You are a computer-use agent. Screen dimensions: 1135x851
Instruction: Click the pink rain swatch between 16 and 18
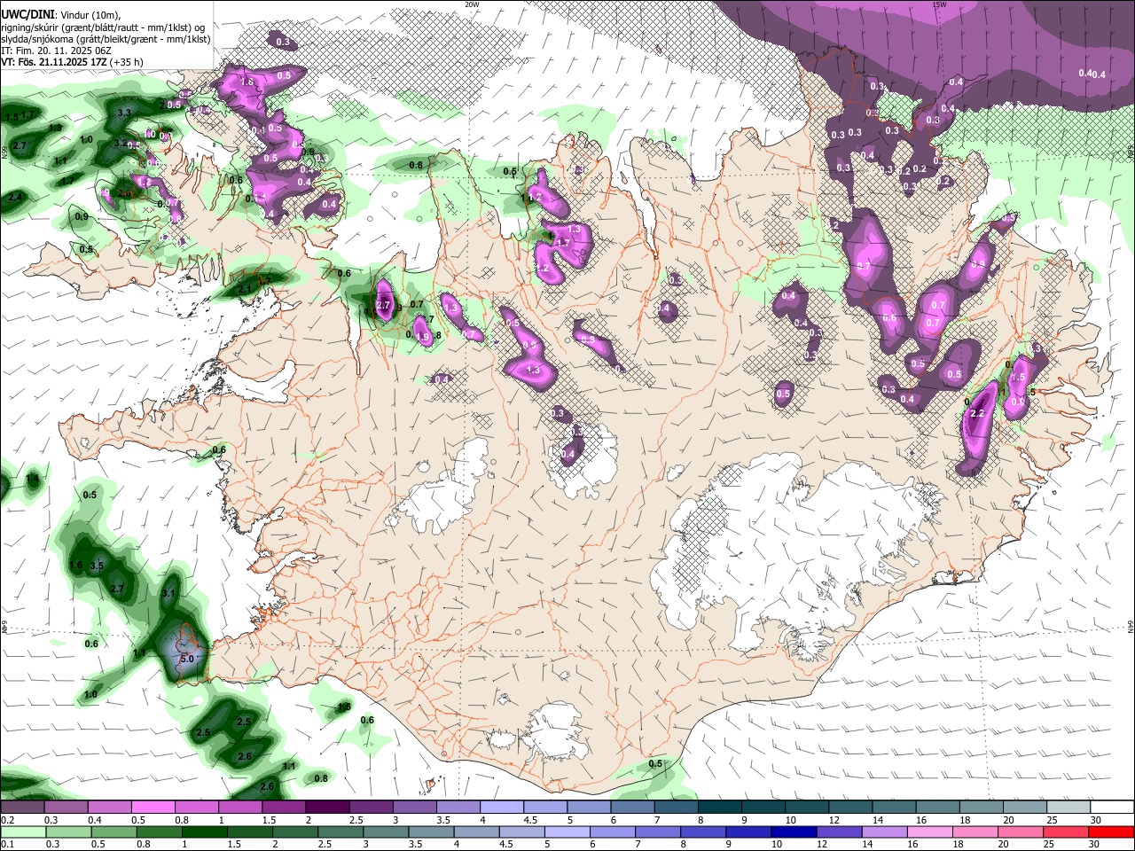tap(928, 831)
